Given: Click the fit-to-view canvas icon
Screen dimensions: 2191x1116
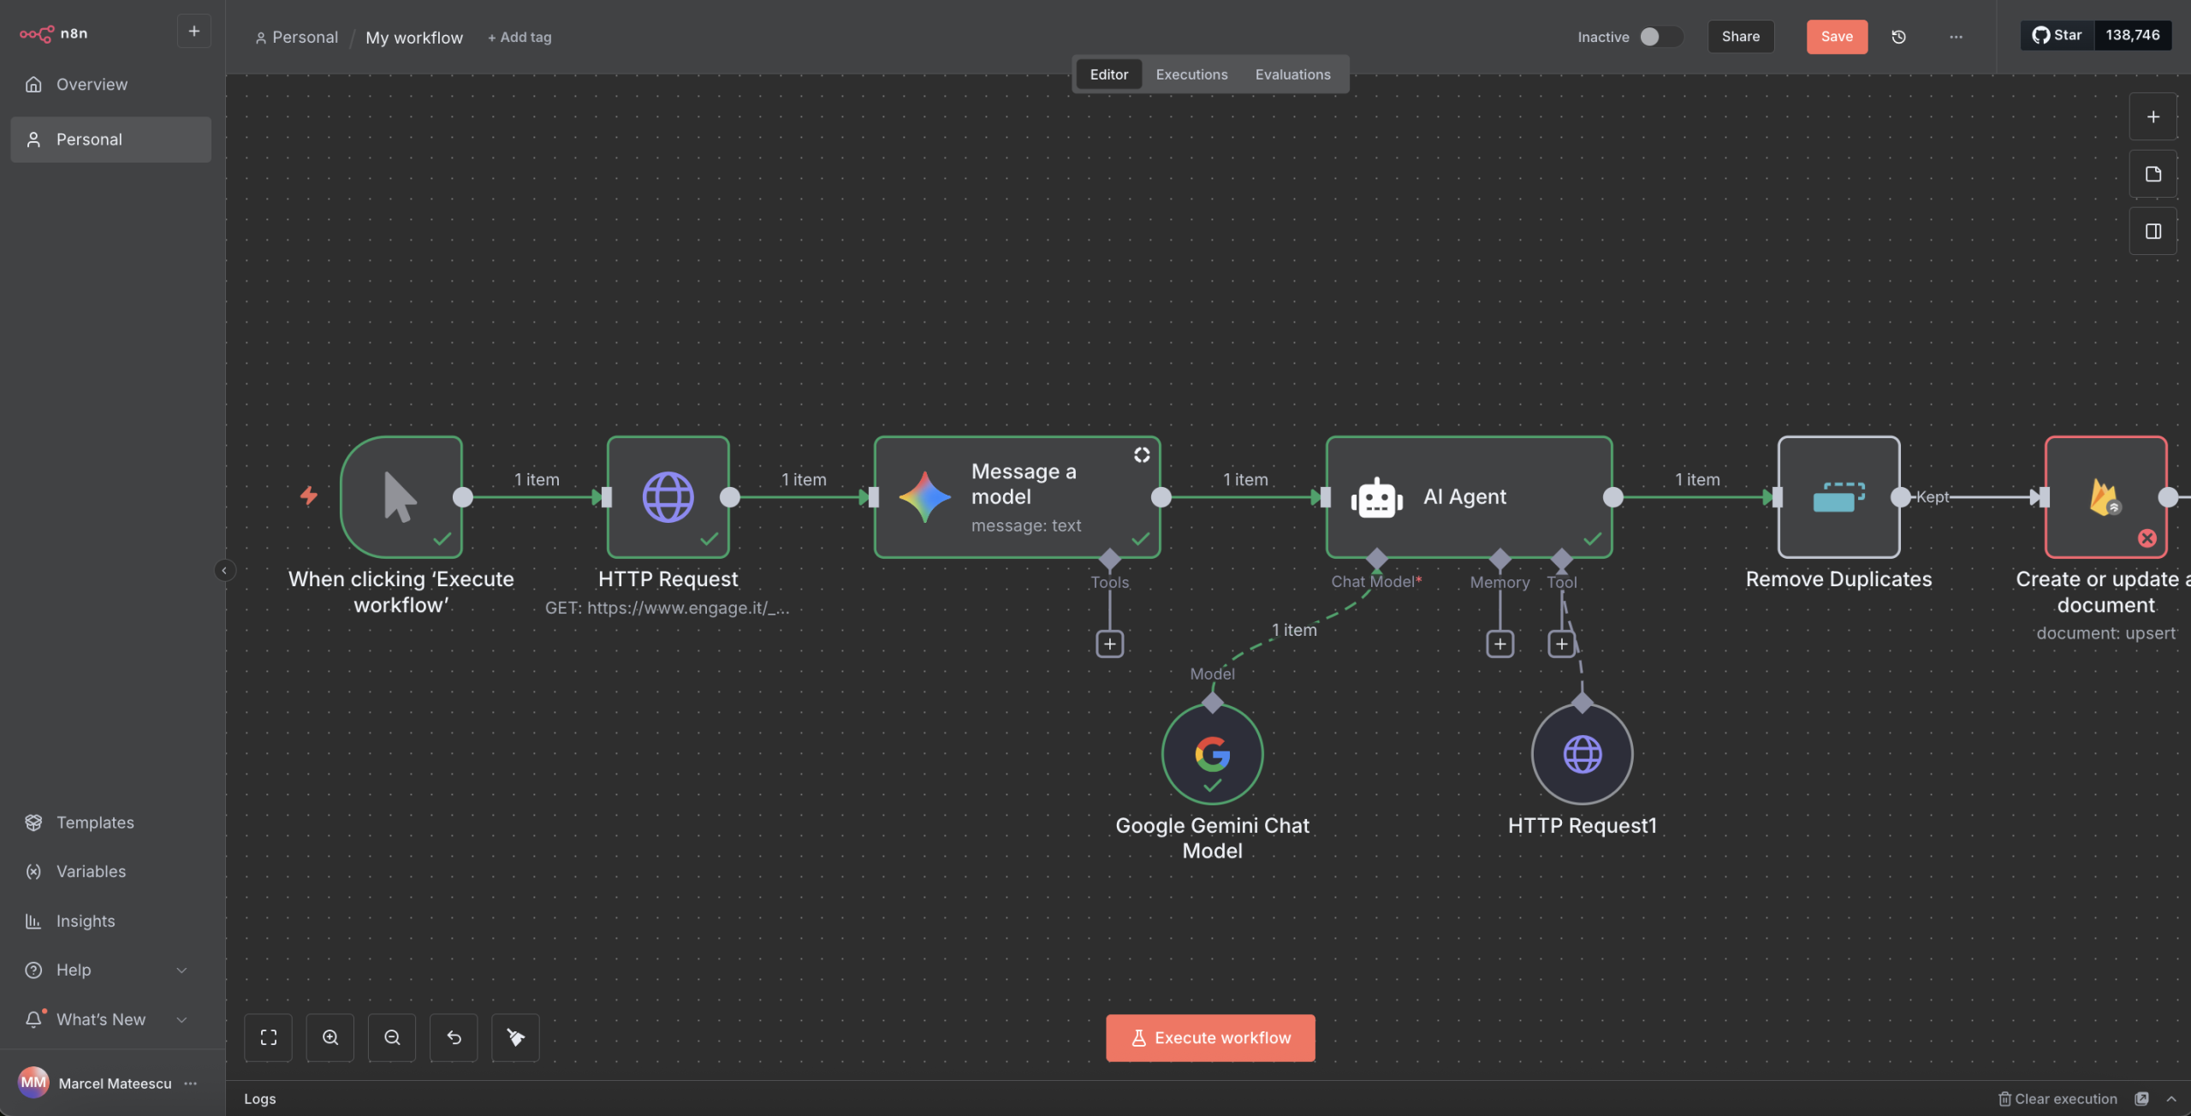Looking at the screenshot, I should (x=268, y=1037).
